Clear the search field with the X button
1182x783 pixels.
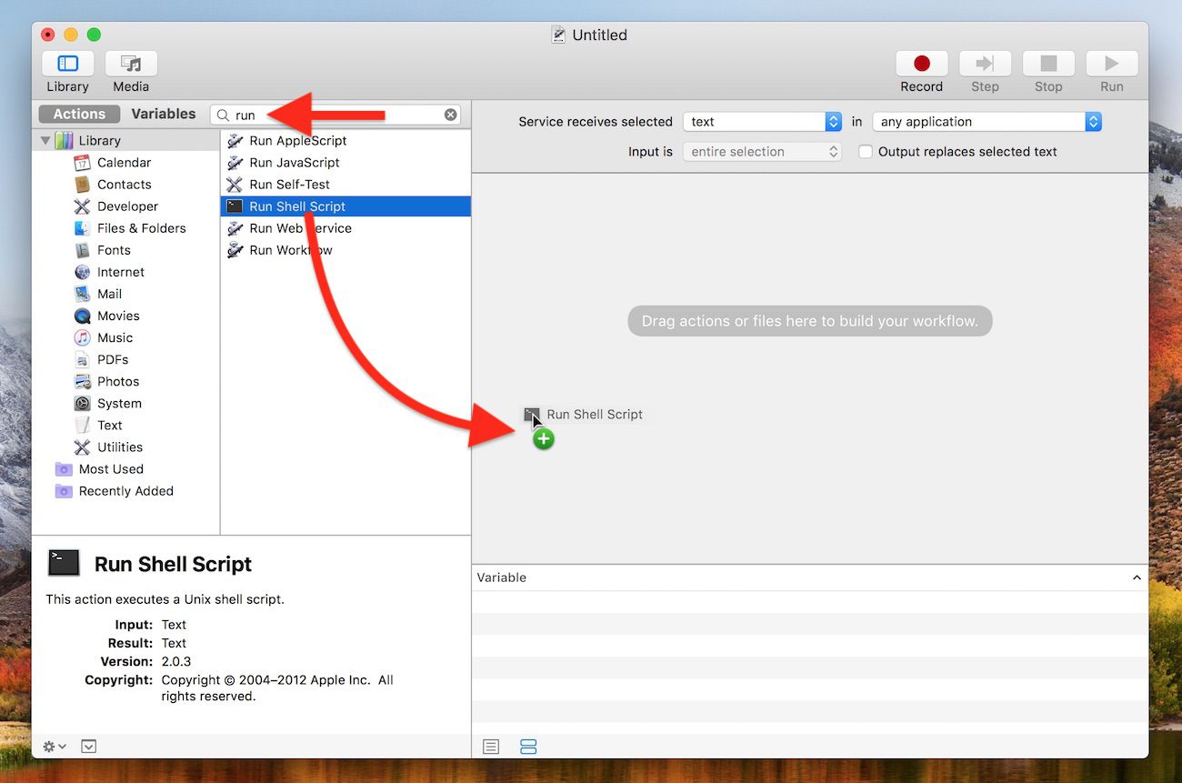pyautogui.click(x=450, y=114)
